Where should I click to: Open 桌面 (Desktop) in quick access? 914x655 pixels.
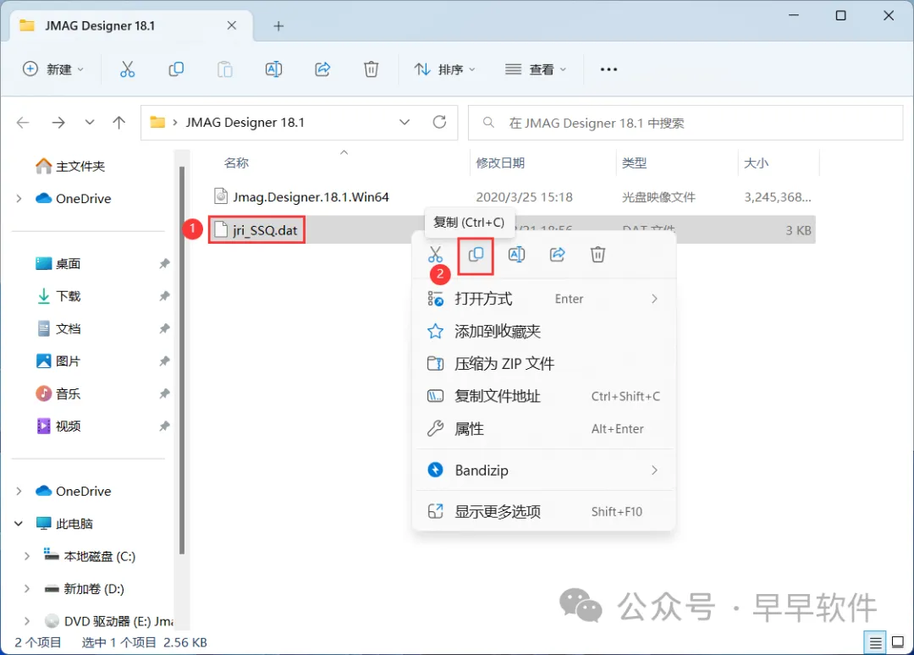(58, 263)
